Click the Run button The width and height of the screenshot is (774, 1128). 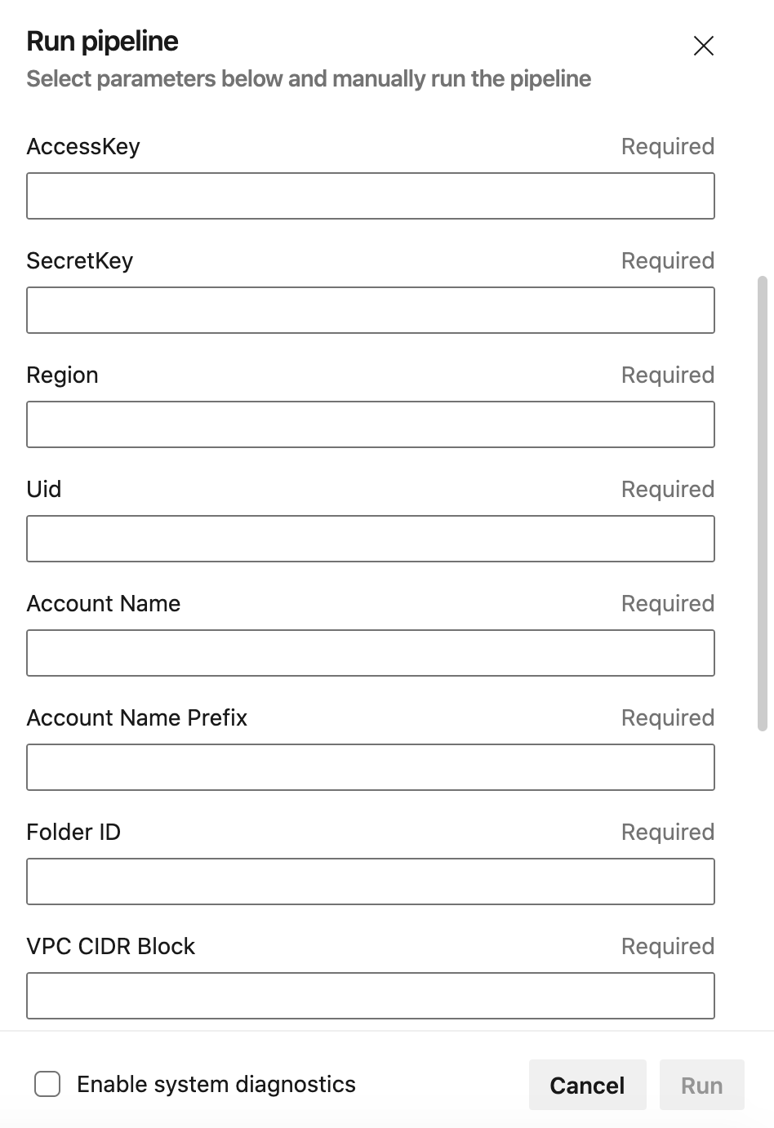(x=702, y=1085)
